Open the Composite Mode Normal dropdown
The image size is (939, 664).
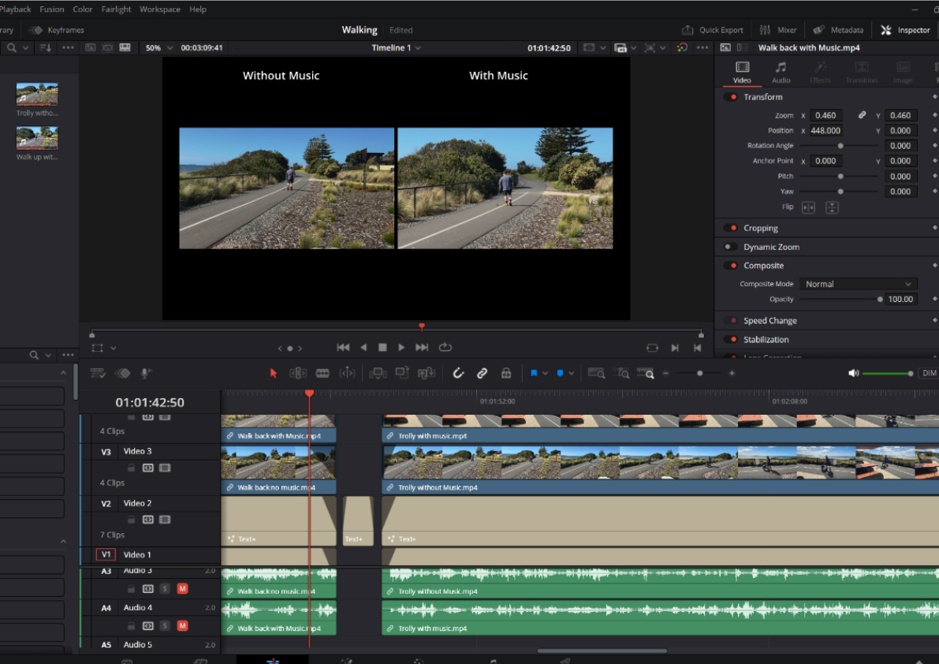(x=858, y=284)
